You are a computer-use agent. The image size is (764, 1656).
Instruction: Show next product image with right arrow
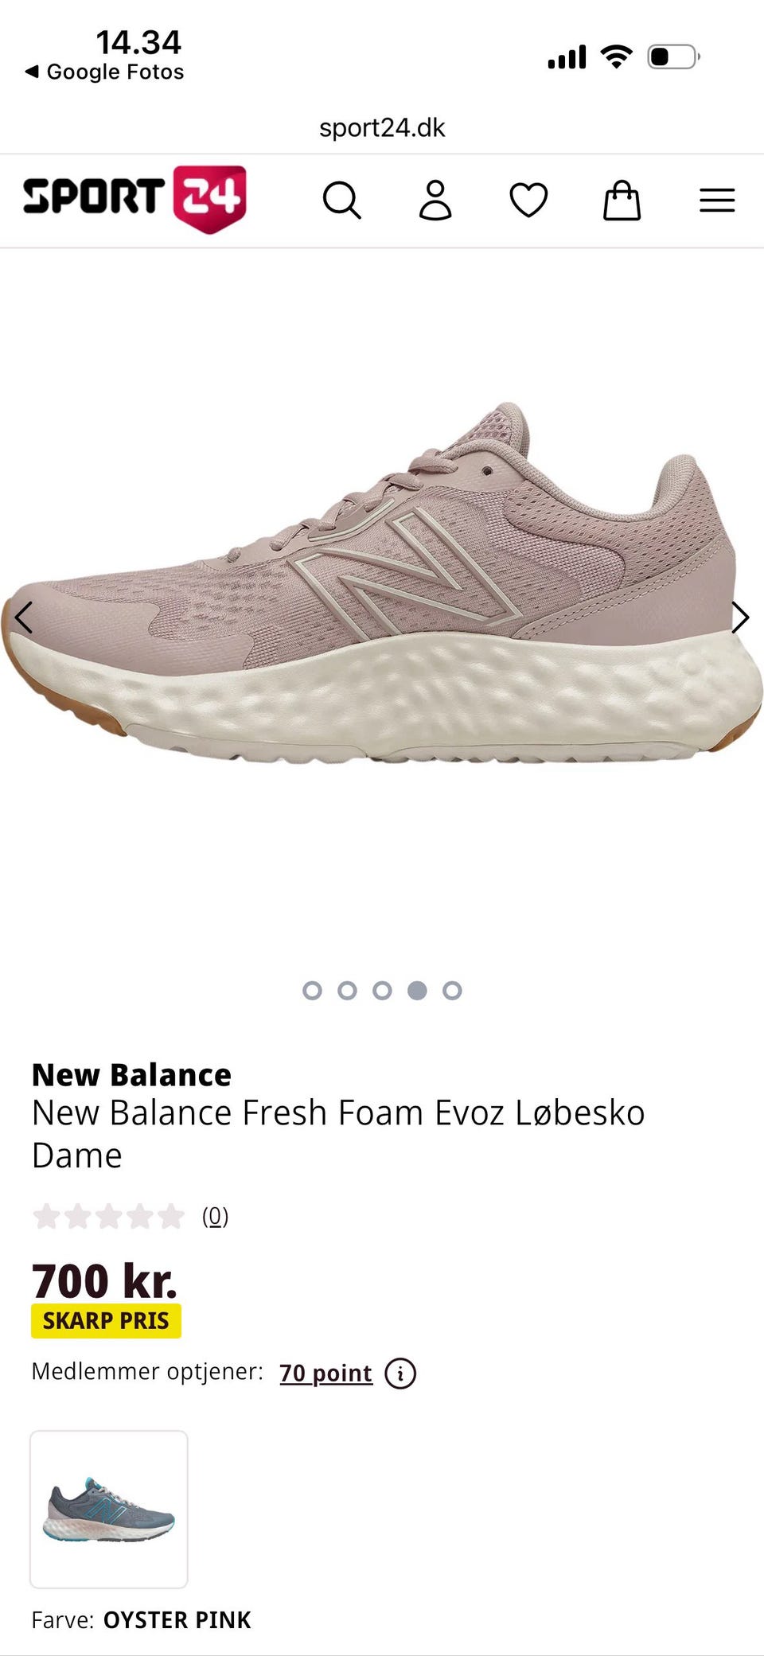[740, 617]
